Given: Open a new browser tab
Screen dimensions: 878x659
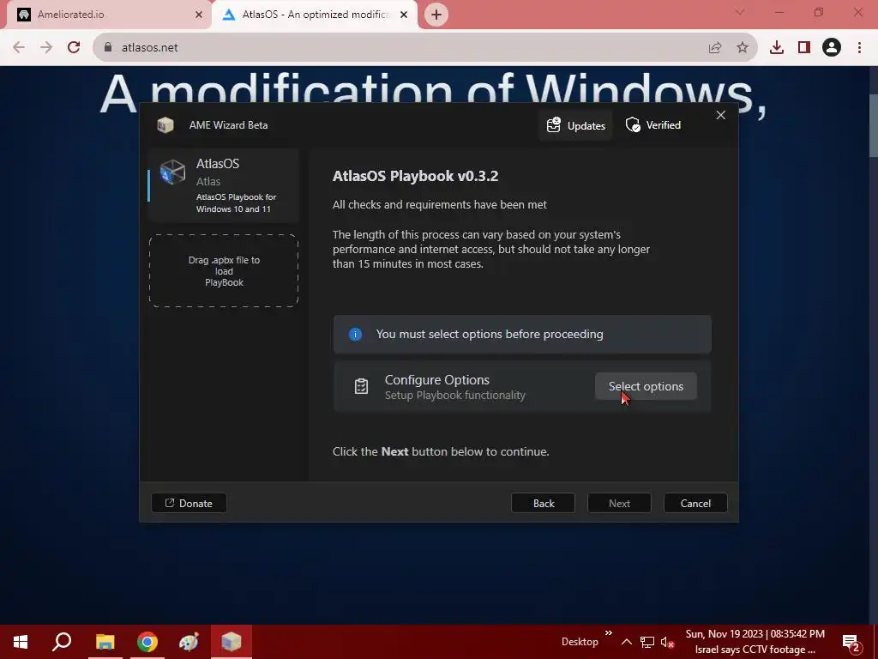Looking at the screenshot, I should tap(436, 15).
